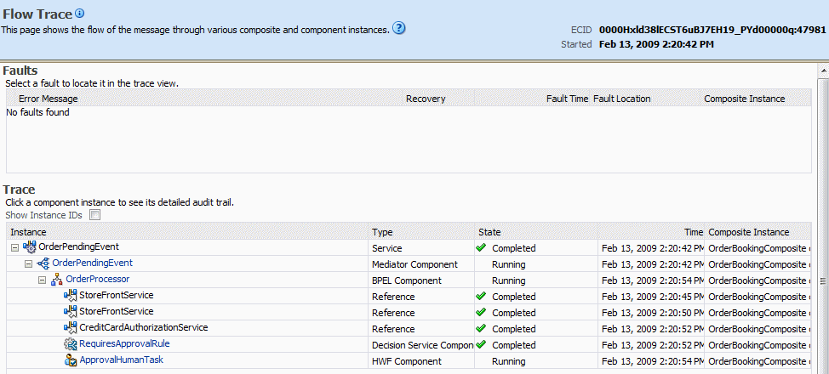
Task: Open the blue help question mark icon
Action: [x=399, y=29]
